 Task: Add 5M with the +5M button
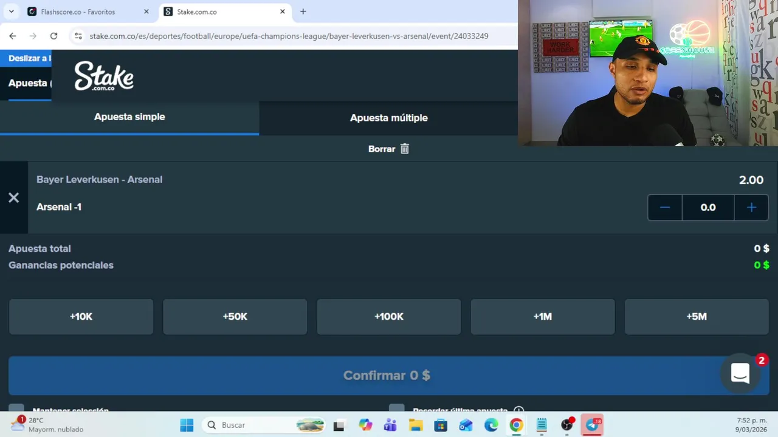point(697,316)
